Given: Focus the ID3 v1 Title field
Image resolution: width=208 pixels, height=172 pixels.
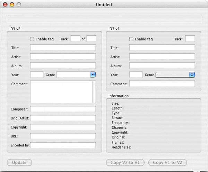Looking at the screenshot, I should pyautogui.click(x=162, y=48).
